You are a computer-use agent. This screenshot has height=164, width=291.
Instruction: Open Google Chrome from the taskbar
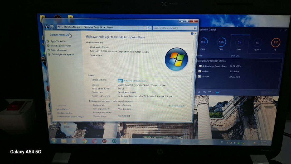pyautogui.click(x=84, y=141)
